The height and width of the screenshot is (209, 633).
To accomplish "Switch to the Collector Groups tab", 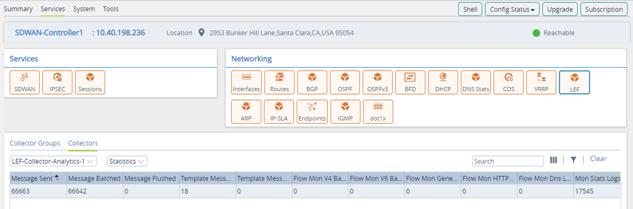I will [x=35, y=143].
